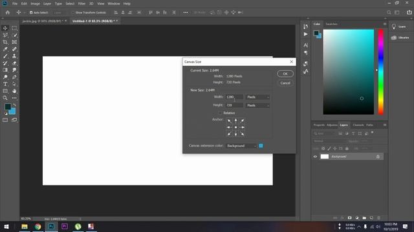Select the Pen tool
Image resolution: width=414 pixels, height=232 pixels.
click(x=14, y=77)
